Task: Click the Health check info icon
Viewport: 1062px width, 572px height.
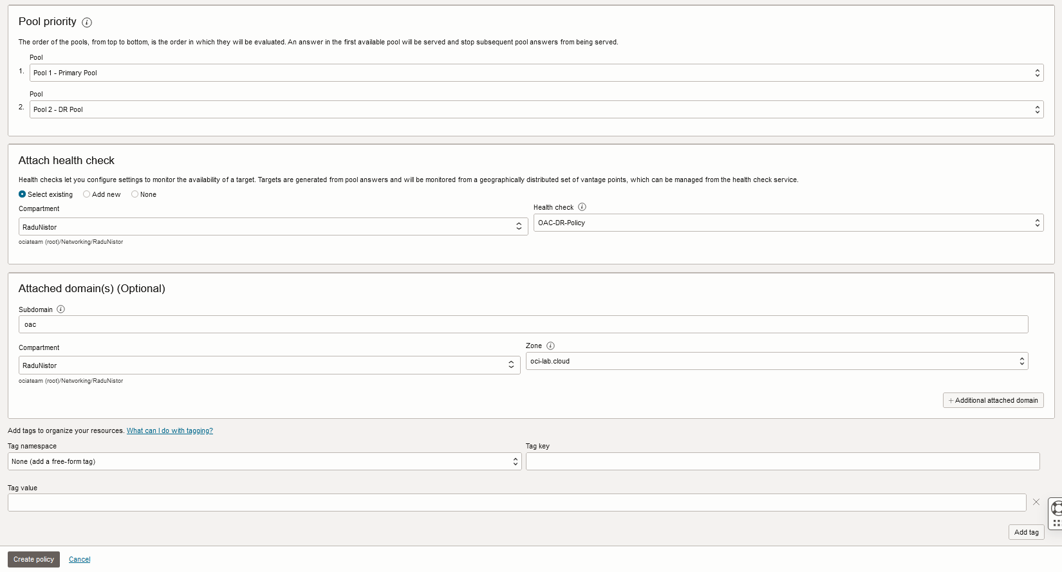Action: point(582,207)
